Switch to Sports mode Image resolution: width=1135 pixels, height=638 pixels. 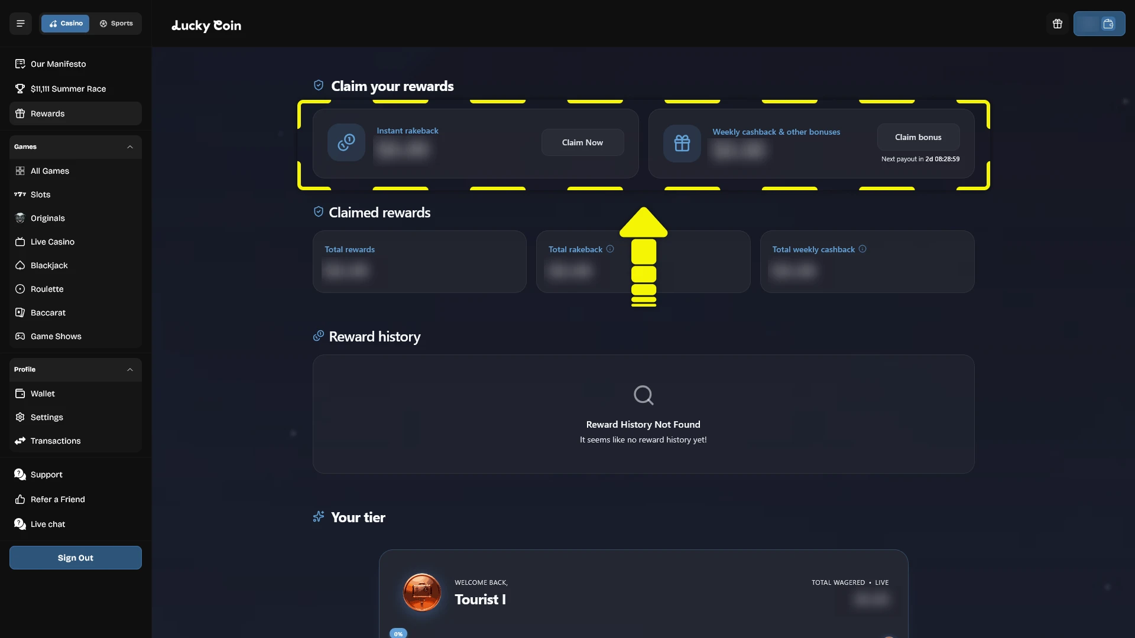[116, 24]
